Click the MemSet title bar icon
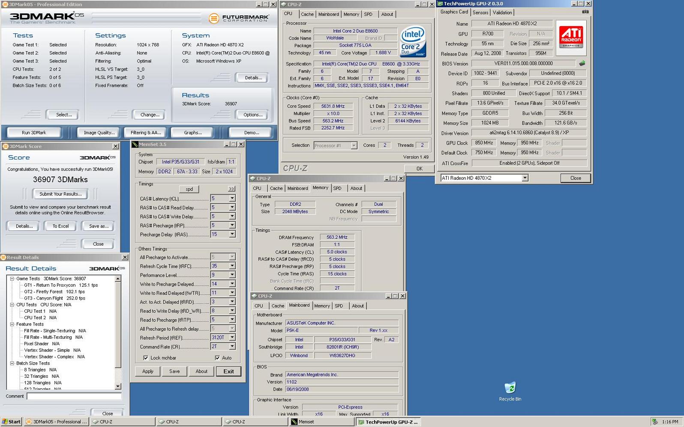Image resolution: width=684 pixels, height=427 pixels. (x=135, y=145)
